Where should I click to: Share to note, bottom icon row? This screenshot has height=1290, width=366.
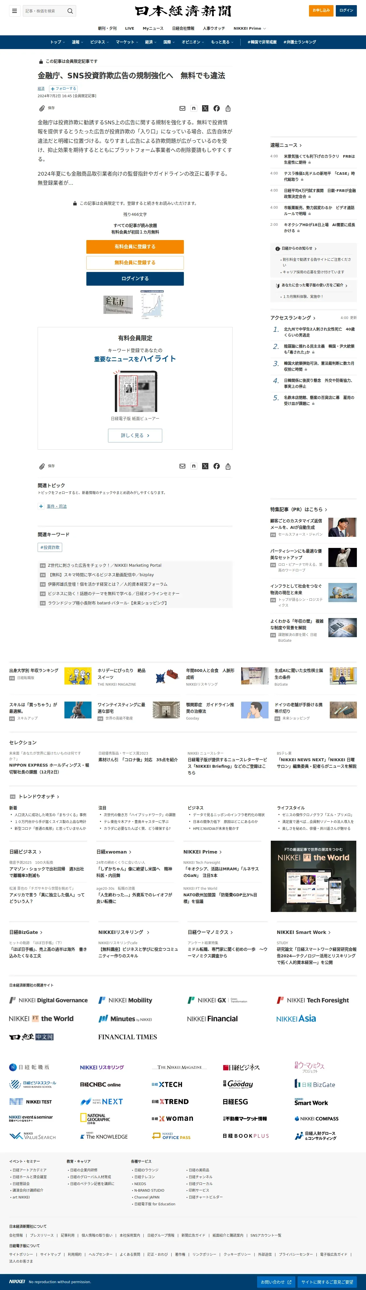click(194, 466)
